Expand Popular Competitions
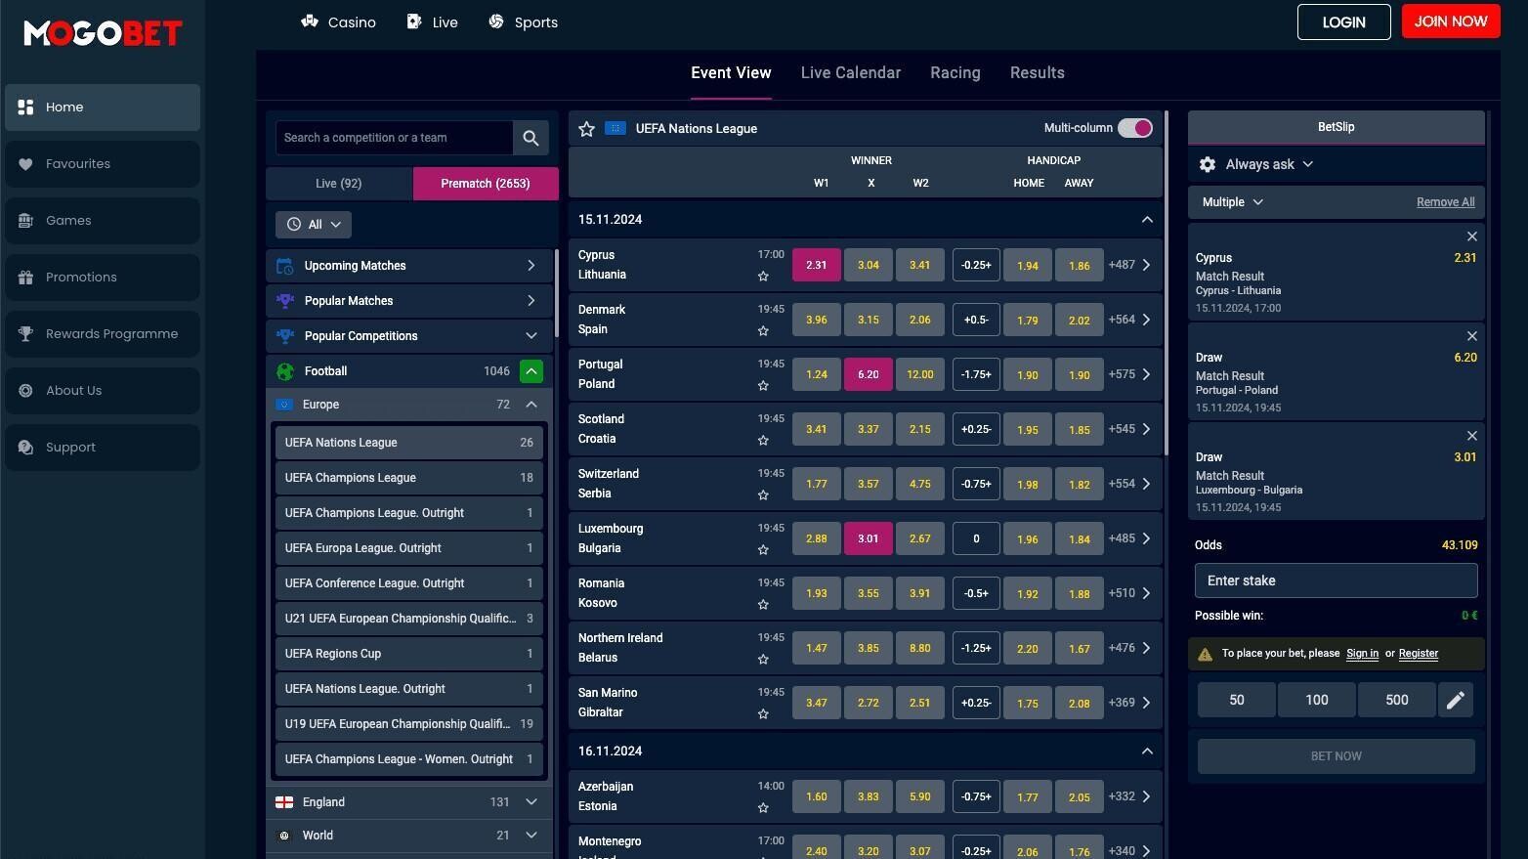The image size is (1528, 859). point(408,336)
